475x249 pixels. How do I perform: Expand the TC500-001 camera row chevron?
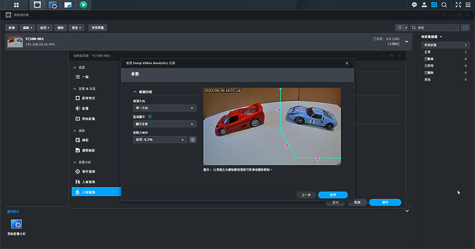click(x=406, y=41)
